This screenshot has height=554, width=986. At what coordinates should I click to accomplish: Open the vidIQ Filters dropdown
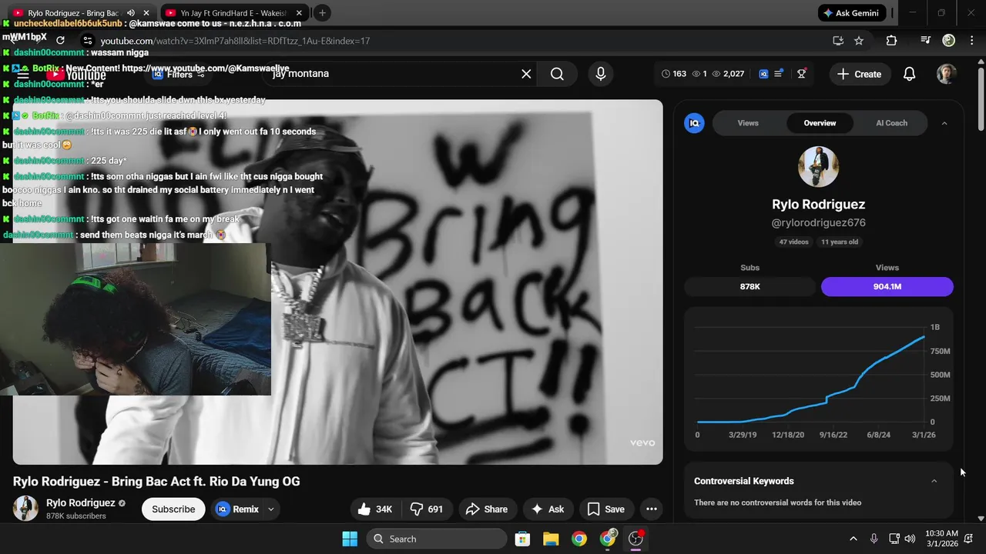tap(179, 75)
